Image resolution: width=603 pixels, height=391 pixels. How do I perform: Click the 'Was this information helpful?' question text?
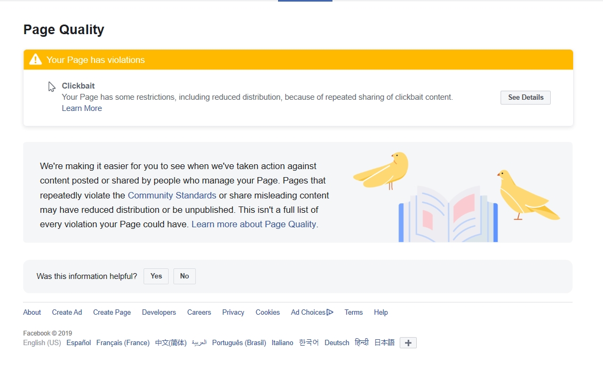pyautogui.click(x=86, y=276)
